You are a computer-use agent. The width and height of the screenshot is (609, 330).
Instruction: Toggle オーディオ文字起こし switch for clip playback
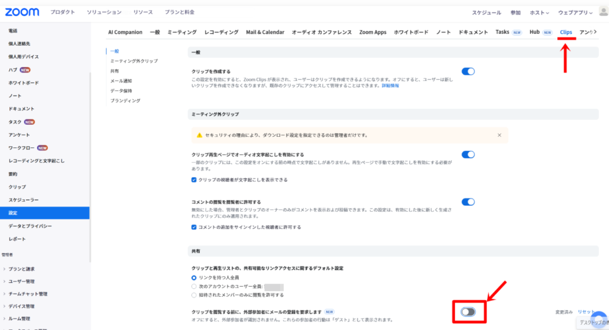(468, 155)
